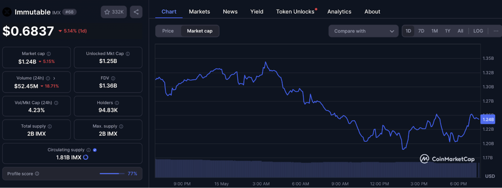Open the Chart tab
Viewport: 502px width, 188px height.
169,12
